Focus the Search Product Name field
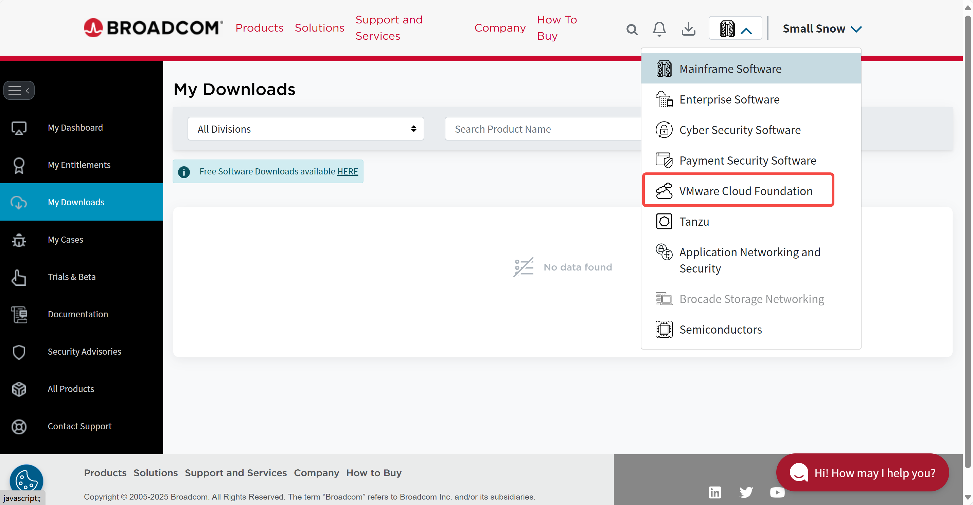The height and width of the screenshot is (505, 973). click(x=543, y=129)
